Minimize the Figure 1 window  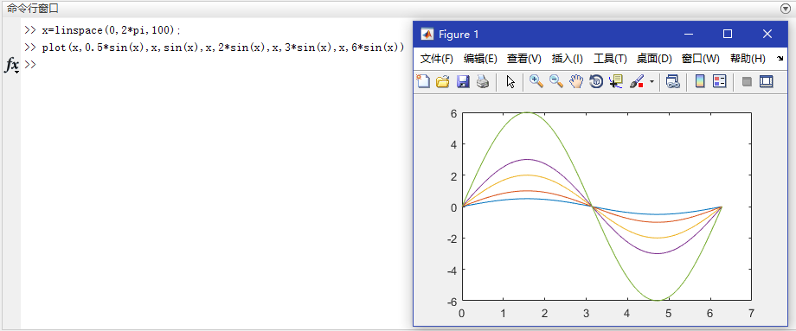[x=689, y=34]
